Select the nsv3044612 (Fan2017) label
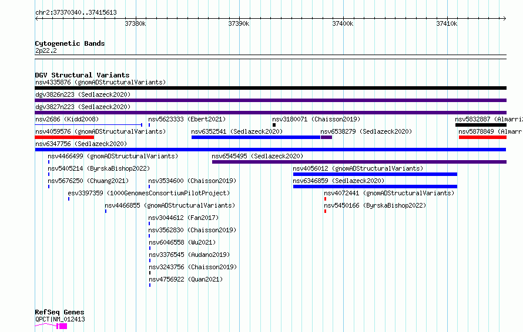Viewport: 523px width, 332px height. click(x=183, y=218)
